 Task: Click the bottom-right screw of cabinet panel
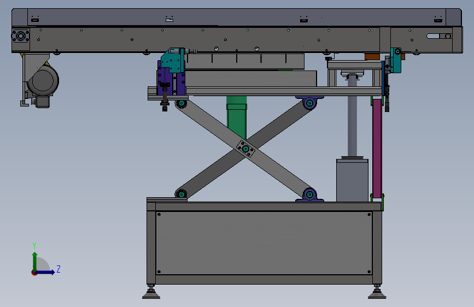click(369, 271)
